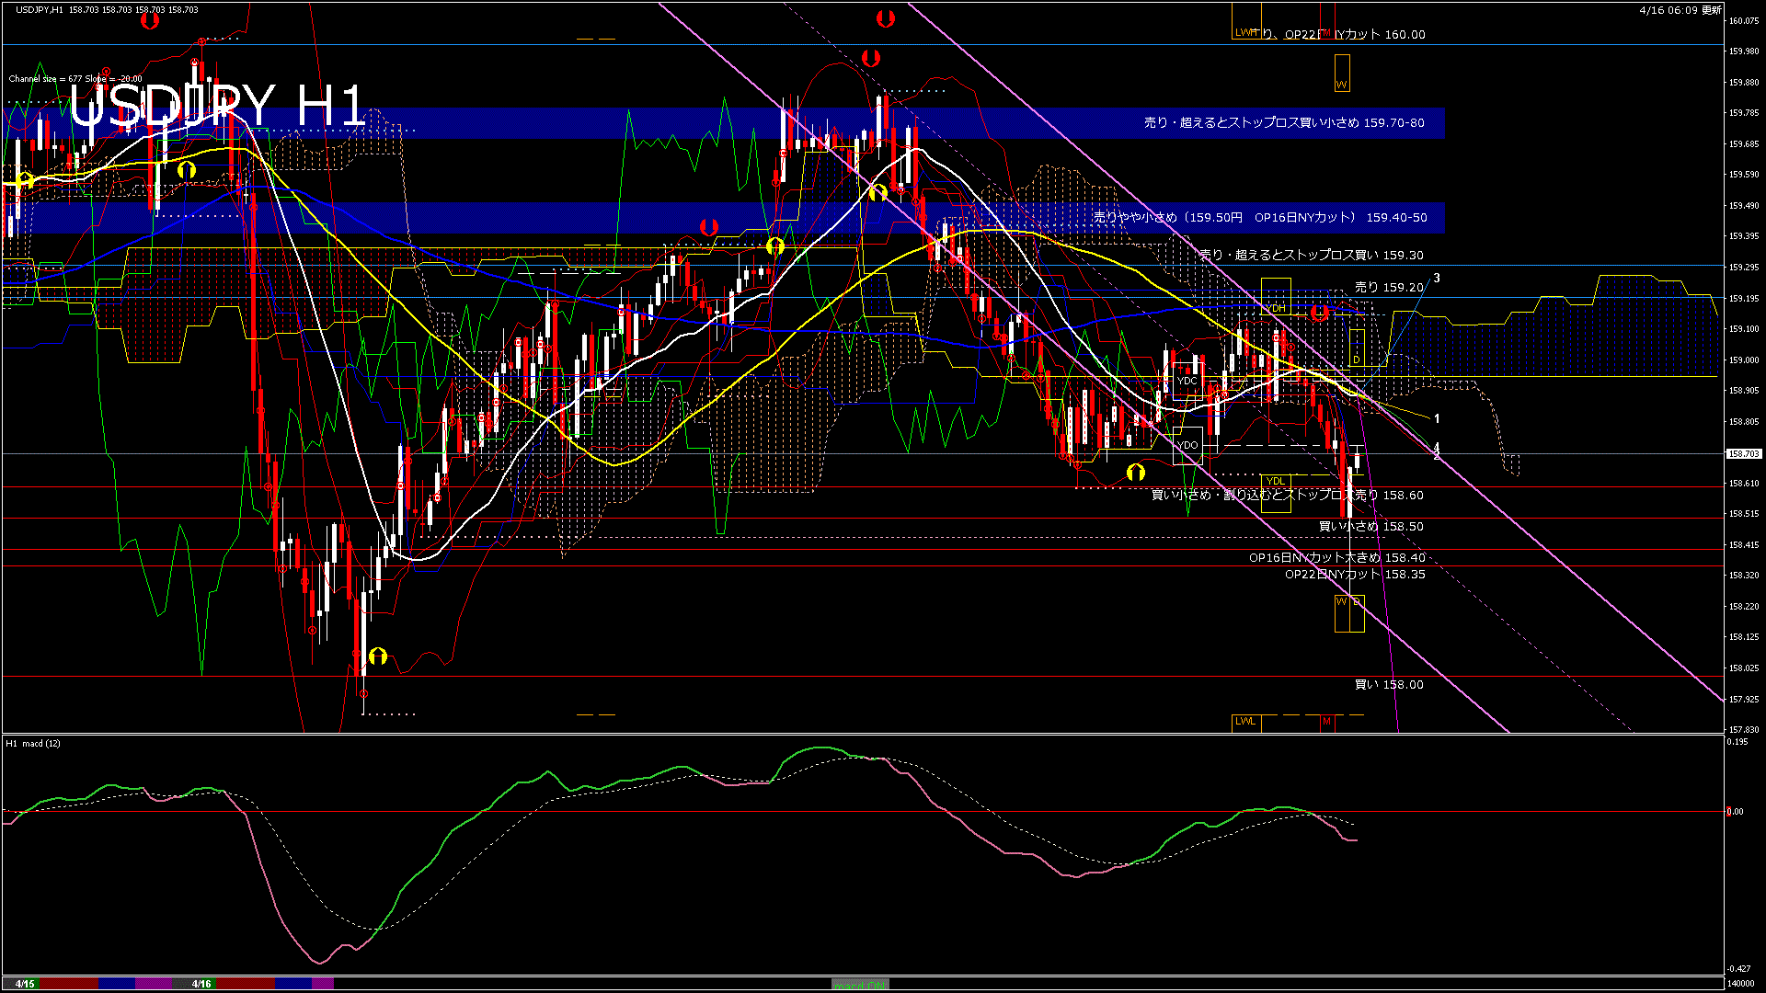This screenshot has width=1766, height=993.
Task: Click the yellow "D" box marker on the right side
Action: (x=1356, y=358)
